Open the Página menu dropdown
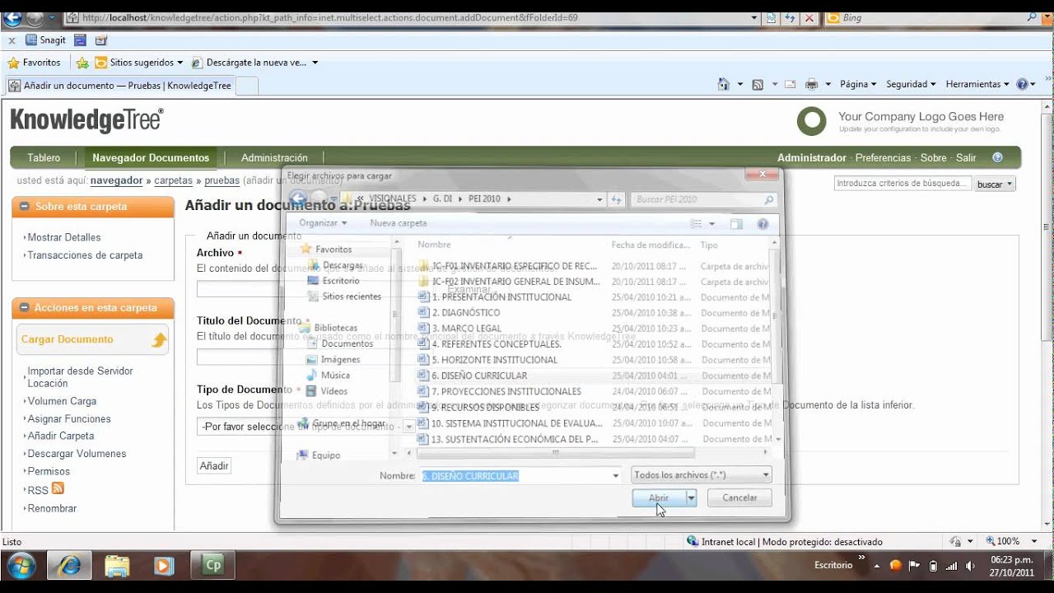 click(858, 84)
